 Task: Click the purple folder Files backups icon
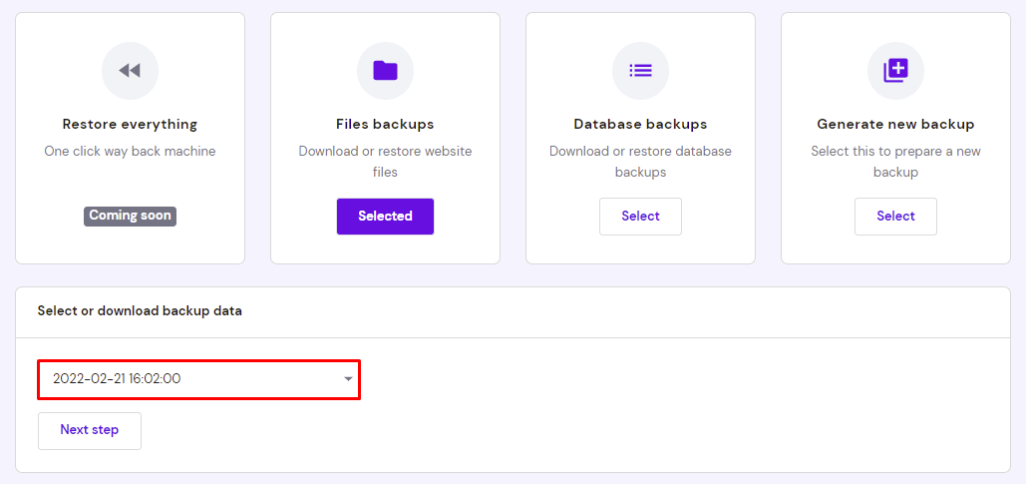385,71
